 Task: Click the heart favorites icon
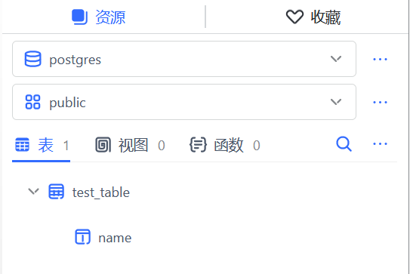294,17
